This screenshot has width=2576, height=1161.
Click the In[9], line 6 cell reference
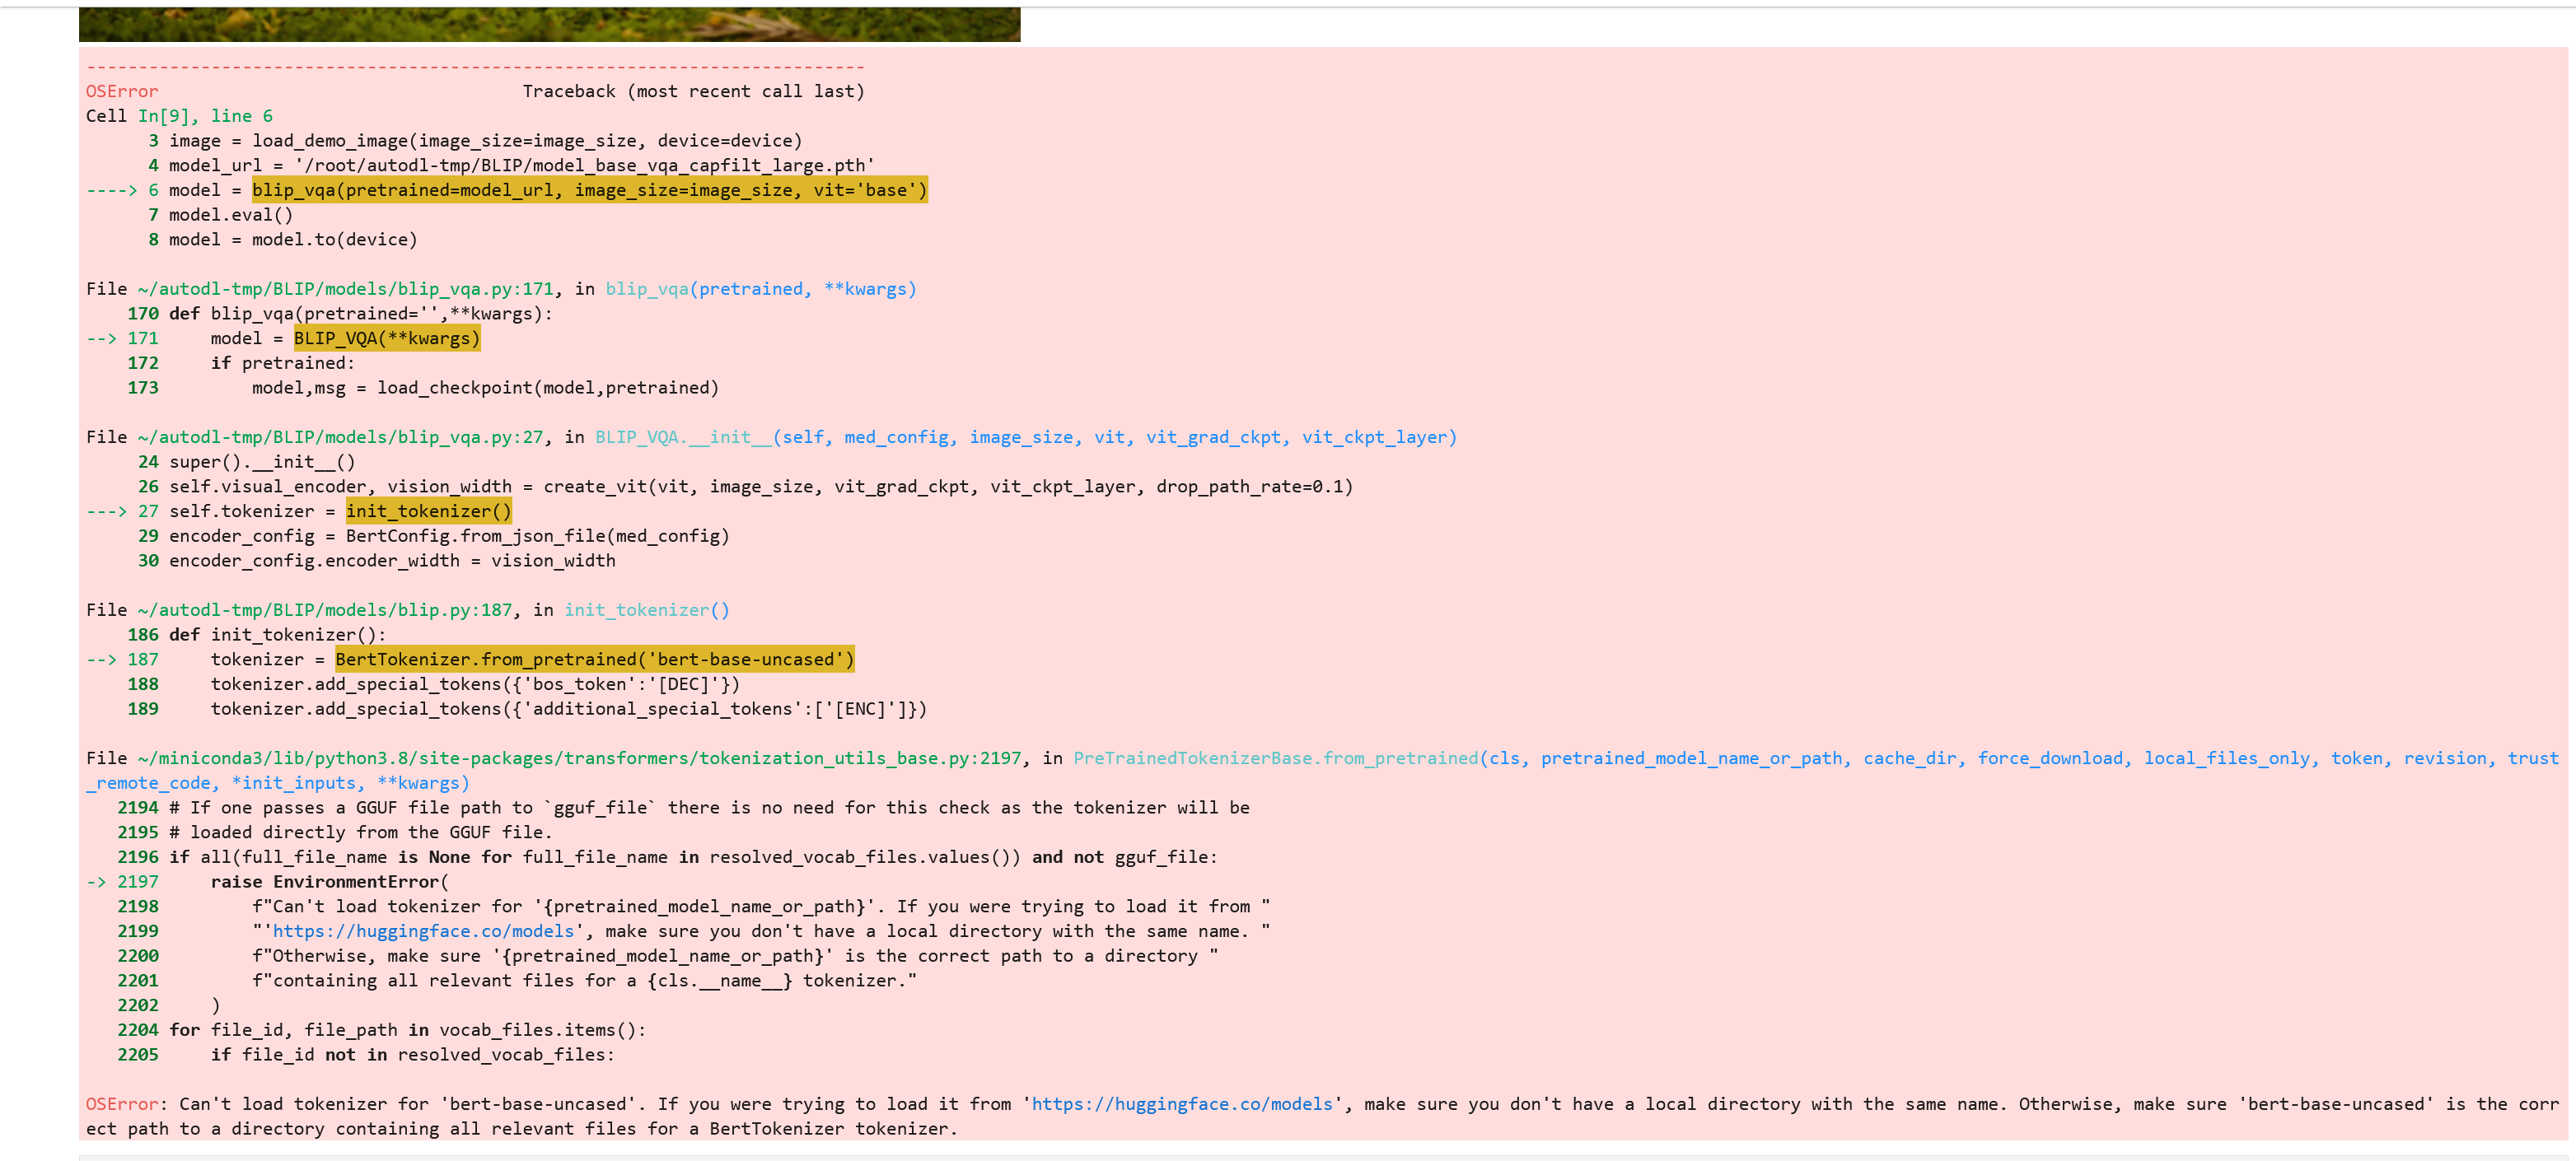tap(205, 116)
